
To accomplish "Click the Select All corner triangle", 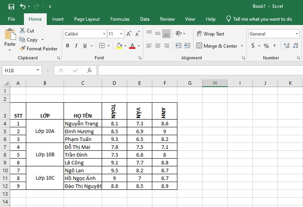I will coord(6,83).
